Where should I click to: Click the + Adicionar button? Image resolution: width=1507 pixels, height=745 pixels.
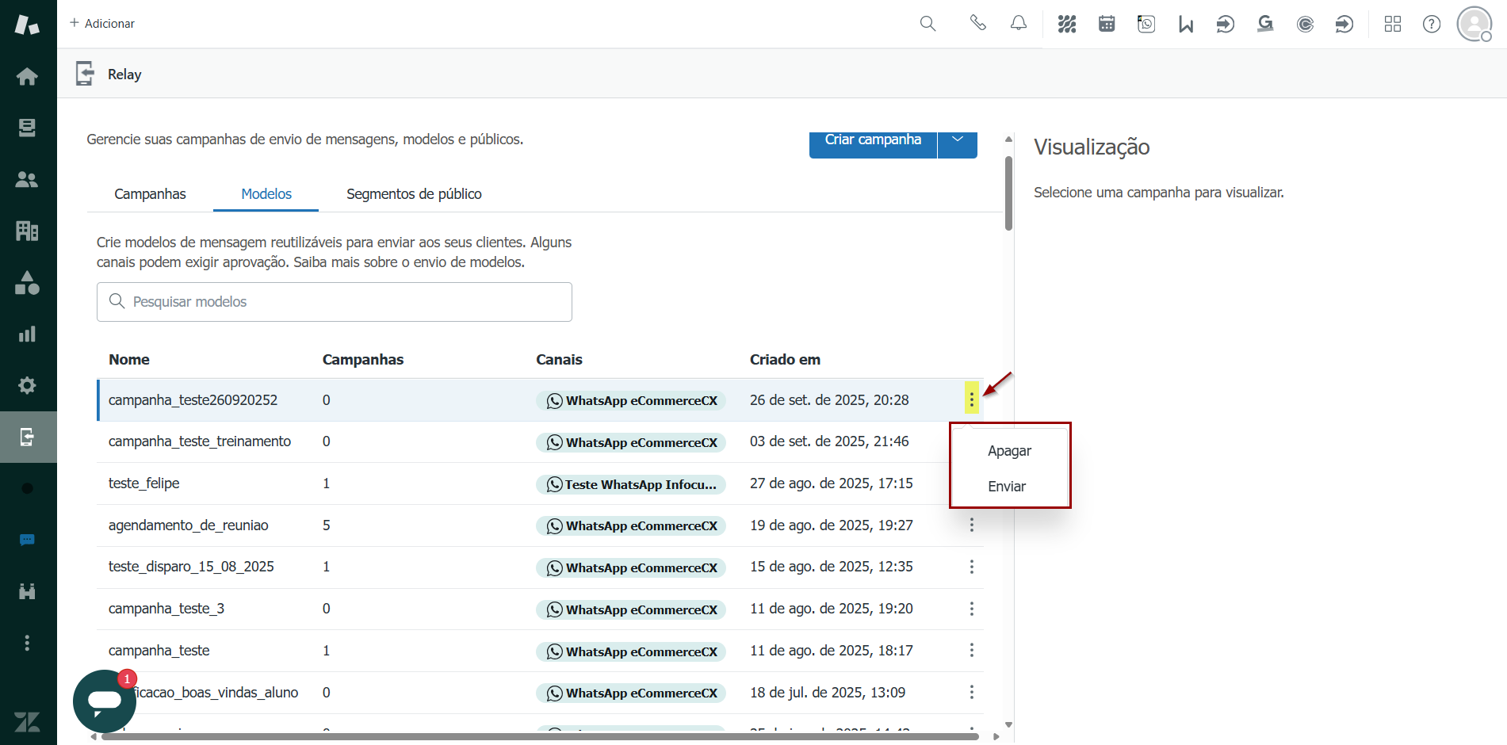[102, 24]
